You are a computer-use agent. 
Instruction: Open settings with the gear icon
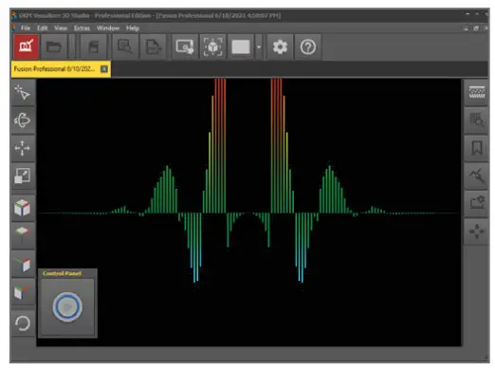point(280,47)
